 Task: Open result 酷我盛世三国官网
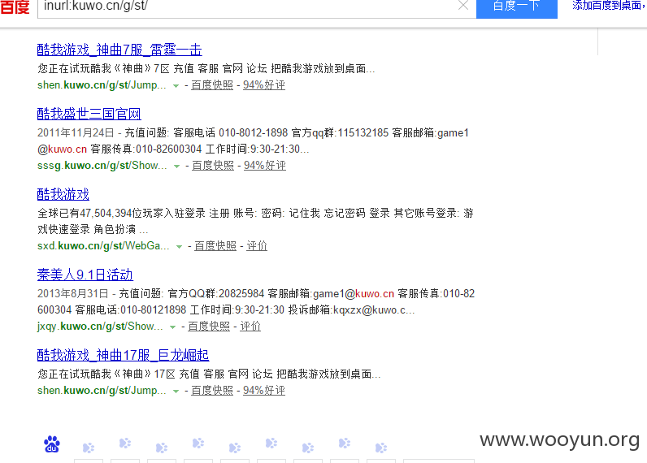click(x=89, y=114)
